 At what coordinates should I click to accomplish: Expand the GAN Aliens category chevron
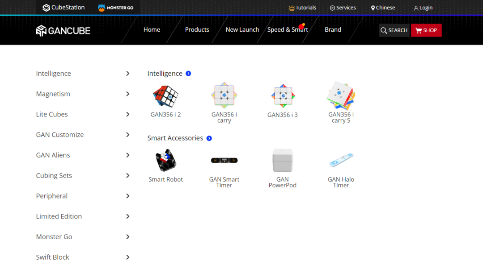[x=128, y=155]
